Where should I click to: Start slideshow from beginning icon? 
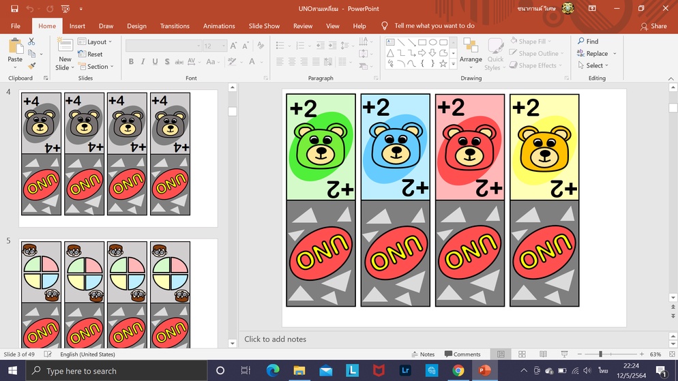pyautogui.click(x=65, y=9)
